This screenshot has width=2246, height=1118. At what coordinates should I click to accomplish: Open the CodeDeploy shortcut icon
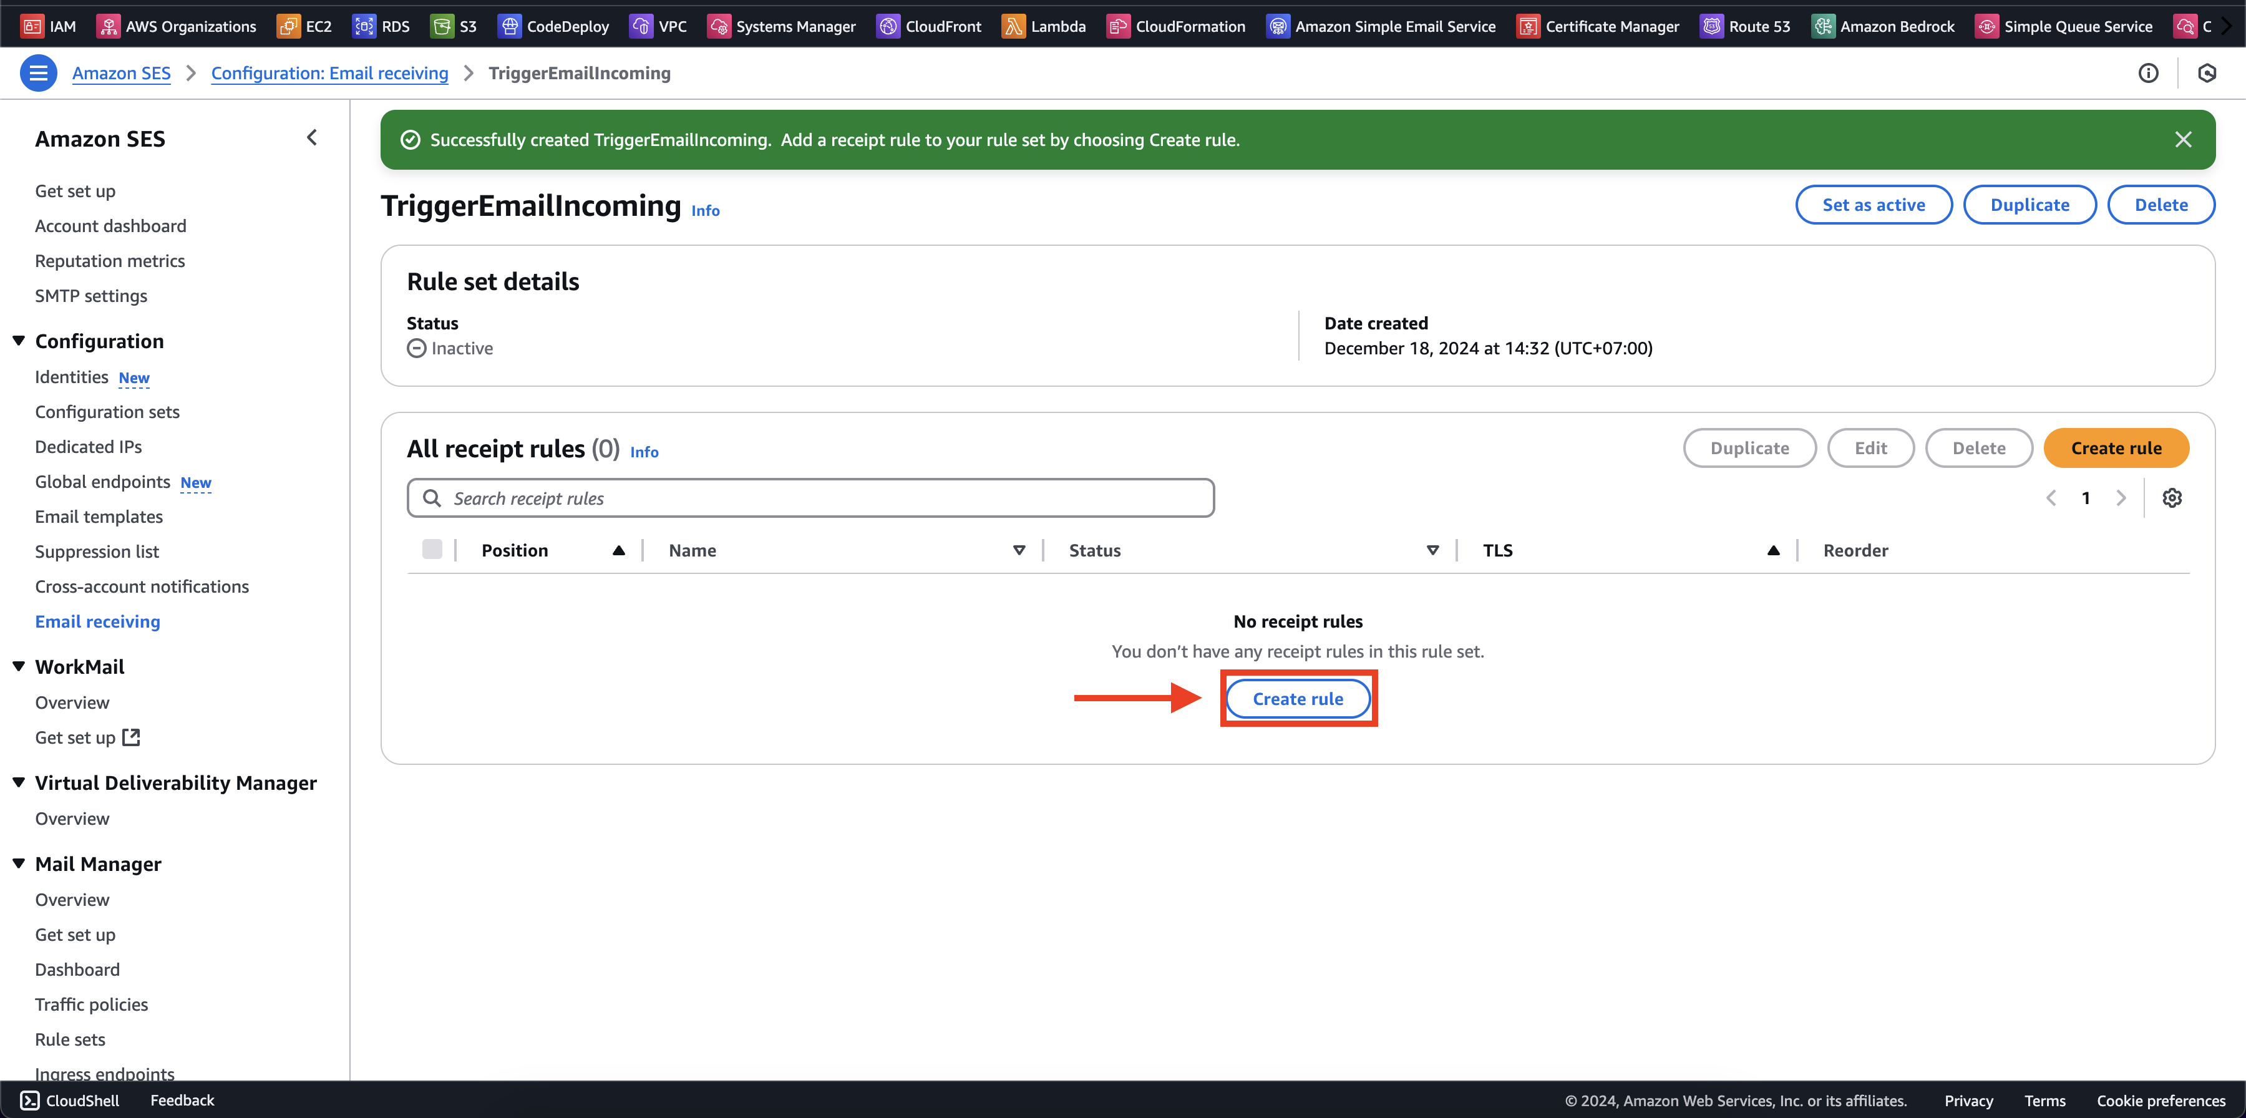(509, 26)
